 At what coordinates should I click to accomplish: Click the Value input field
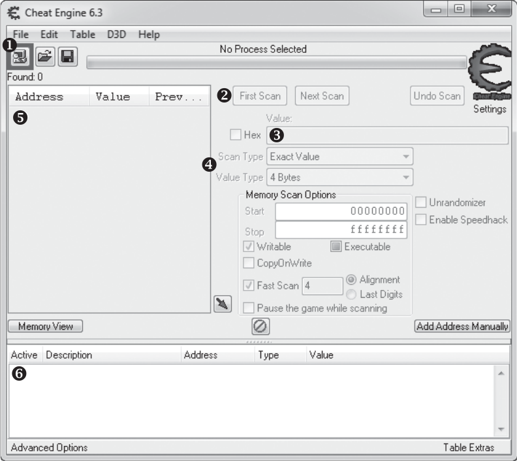pyautogui.click(x=387, y=135)
